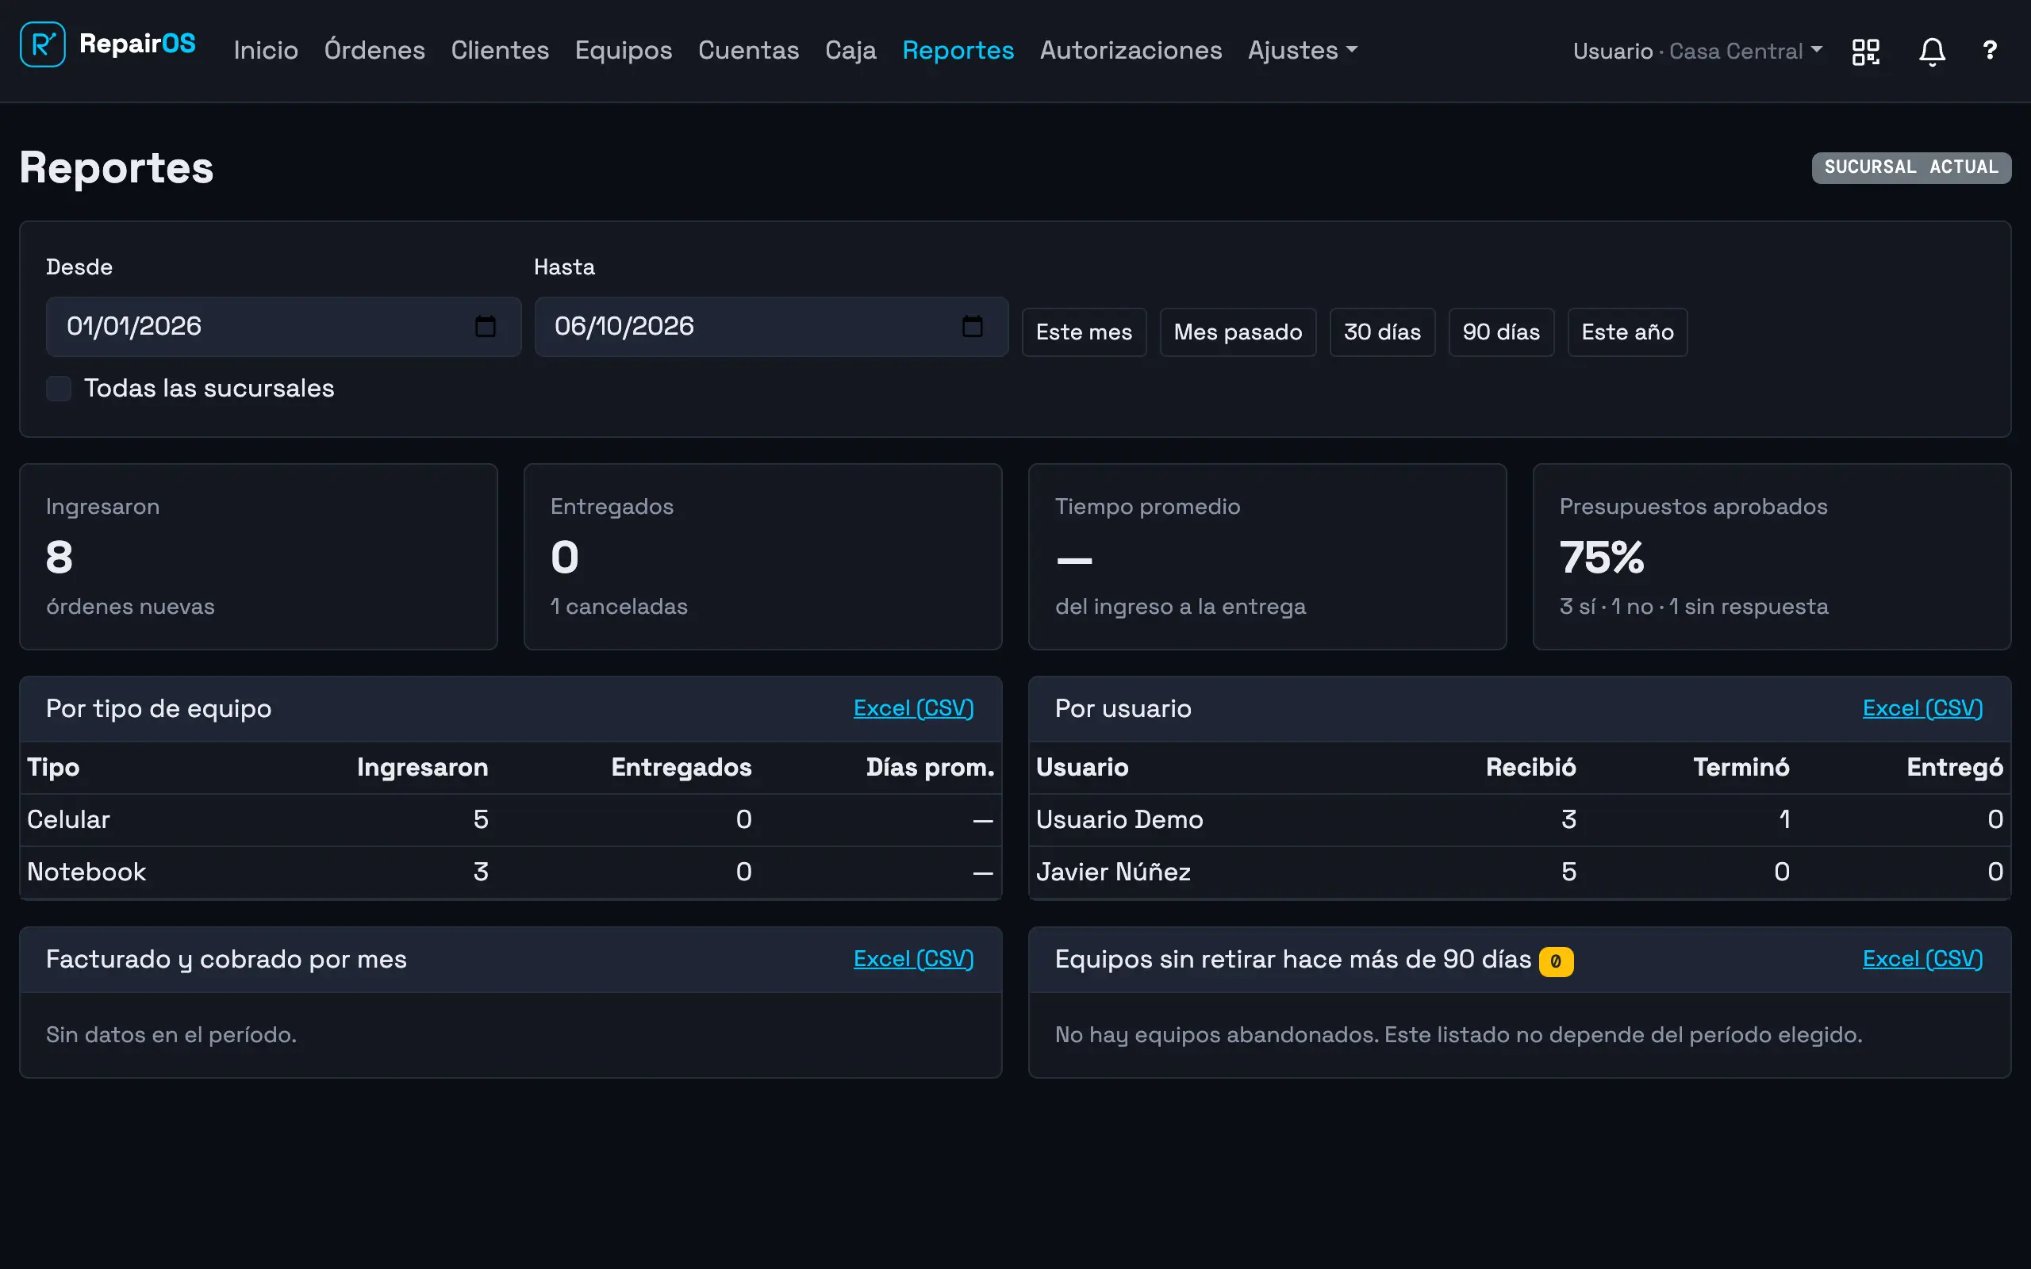Click the Tiempo promedio card
The width and height of the screenshot is (2031, 1269).
tap(1267, 557)
